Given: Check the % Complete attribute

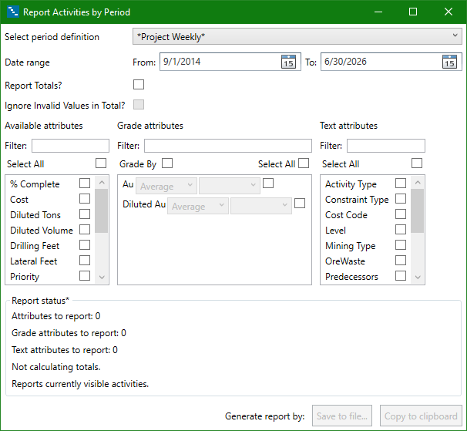Looking at the screenshot, I should click(x=85, y=184).
